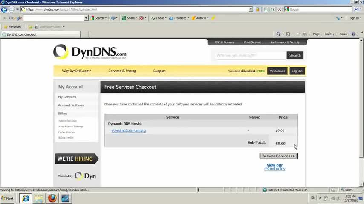Image resolution: width=364 pixels, height=204 pixels.
Task: Open the Email Services top tab
Action: pos(252,42)
